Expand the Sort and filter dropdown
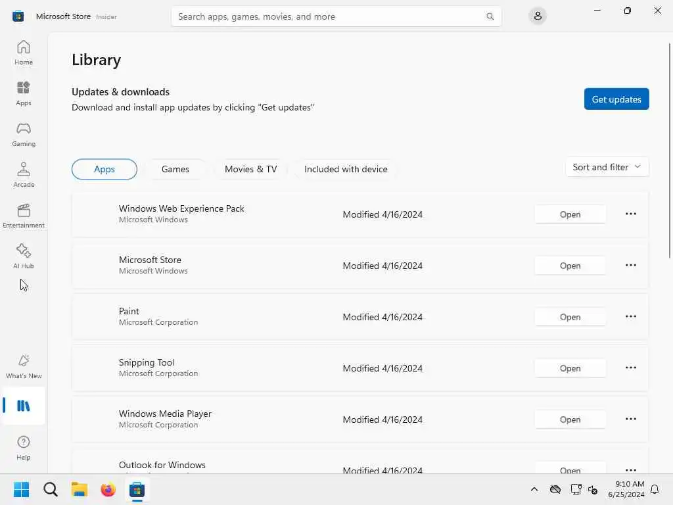Viewport: 673px width, 505px height. (x=607, y=167)
